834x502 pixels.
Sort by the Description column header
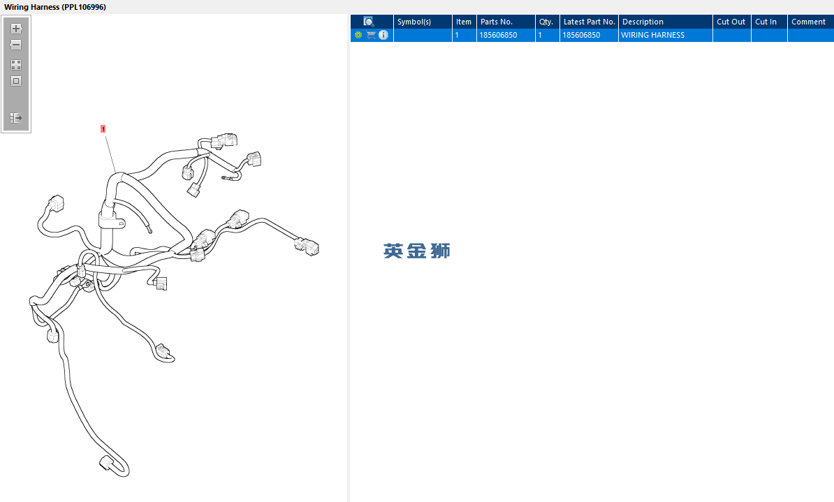pos(666,21)
